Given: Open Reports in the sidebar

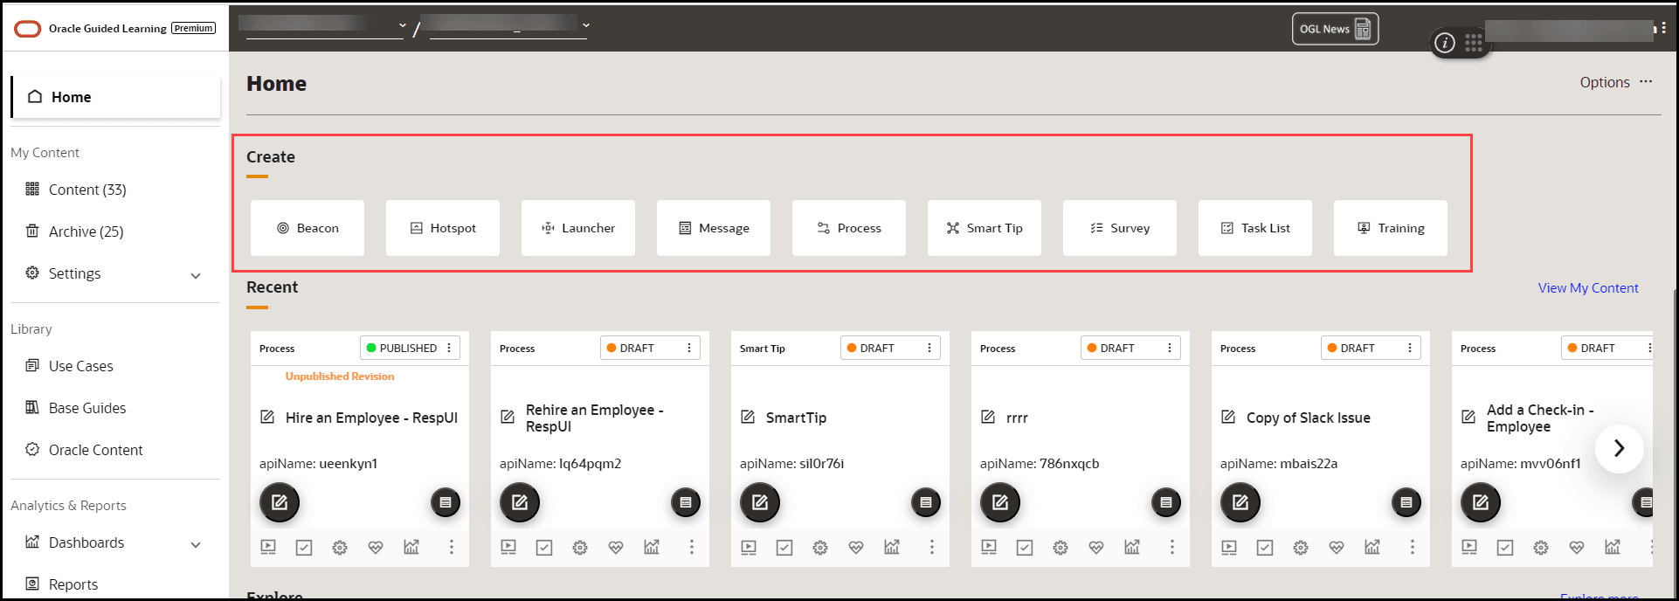Looking at the screenshot, I should click(73, 584).
